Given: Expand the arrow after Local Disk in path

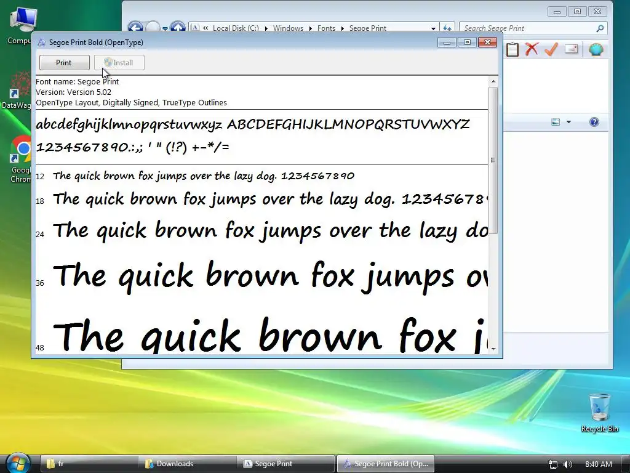Looking at the screenshot, I should [x=266, y=28].
